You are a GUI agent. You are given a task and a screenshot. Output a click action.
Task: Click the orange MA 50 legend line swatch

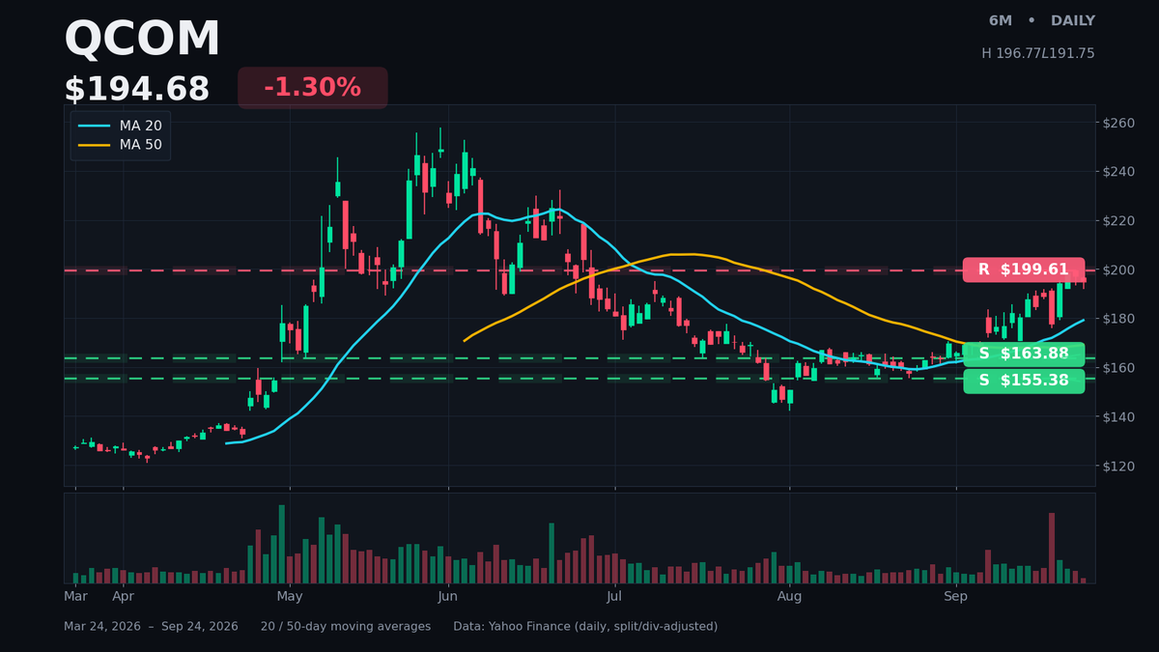tap(94, 145)
